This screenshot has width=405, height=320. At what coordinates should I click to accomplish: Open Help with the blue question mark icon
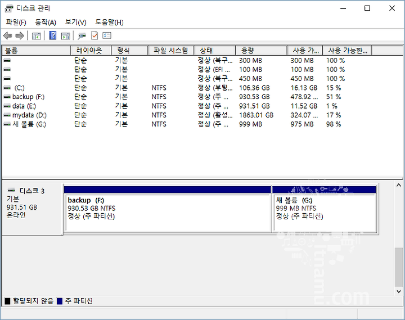(53, 35)
